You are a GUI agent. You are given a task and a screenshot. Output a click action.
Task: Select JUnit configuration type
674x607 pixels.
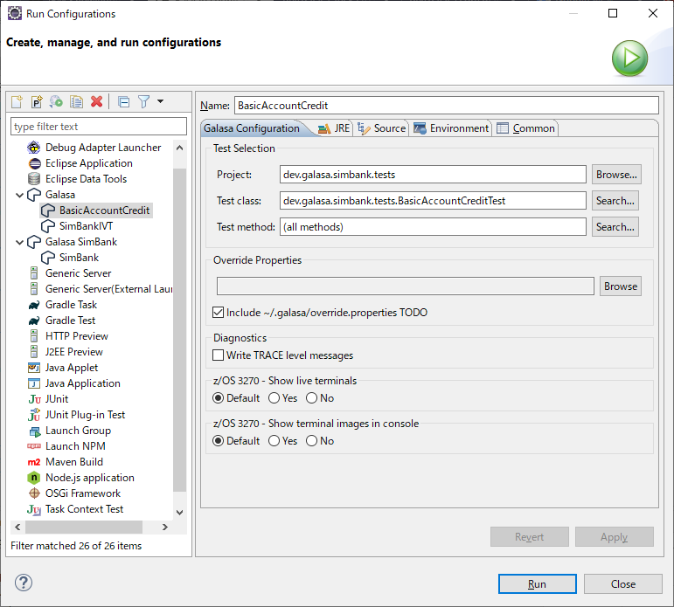point(57,399)
